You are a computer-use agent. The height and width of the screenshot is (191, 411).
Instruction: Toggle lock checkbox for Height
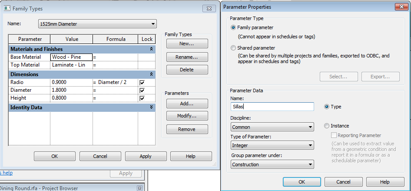pyautogui.click(x=142, y=98)
